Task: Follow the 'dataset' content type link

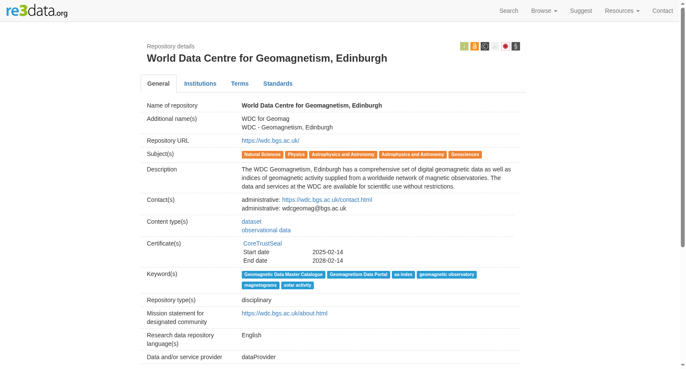Action: click(x=252, y=222)
